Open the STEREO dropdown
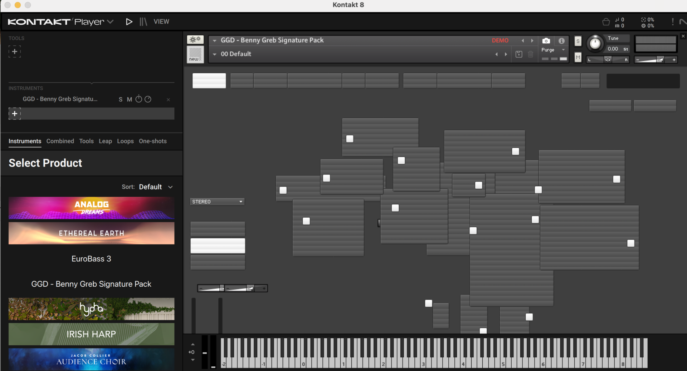Viewport: 687px width, 371px height. click(217, 202)
